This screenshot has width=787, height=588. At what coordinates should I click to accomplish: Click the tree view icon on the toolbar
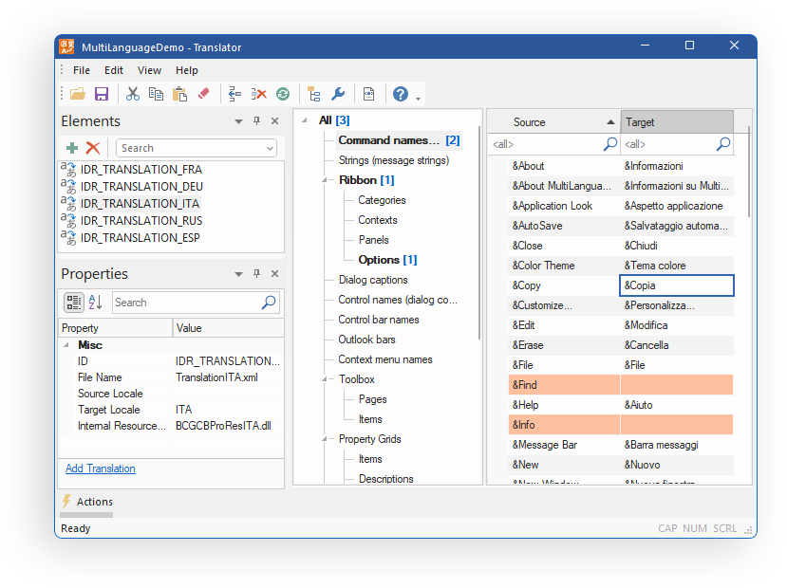[x=313, y=93]
